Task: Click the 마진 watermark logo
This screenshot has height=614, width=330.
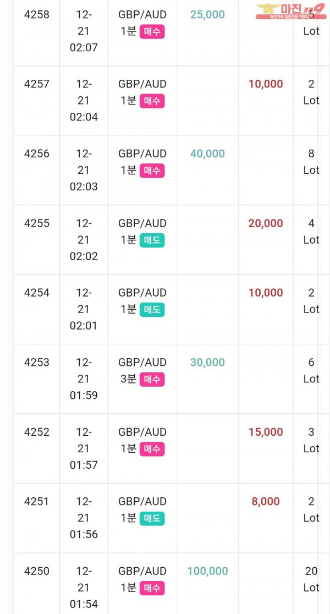Action: coord(290,11)
